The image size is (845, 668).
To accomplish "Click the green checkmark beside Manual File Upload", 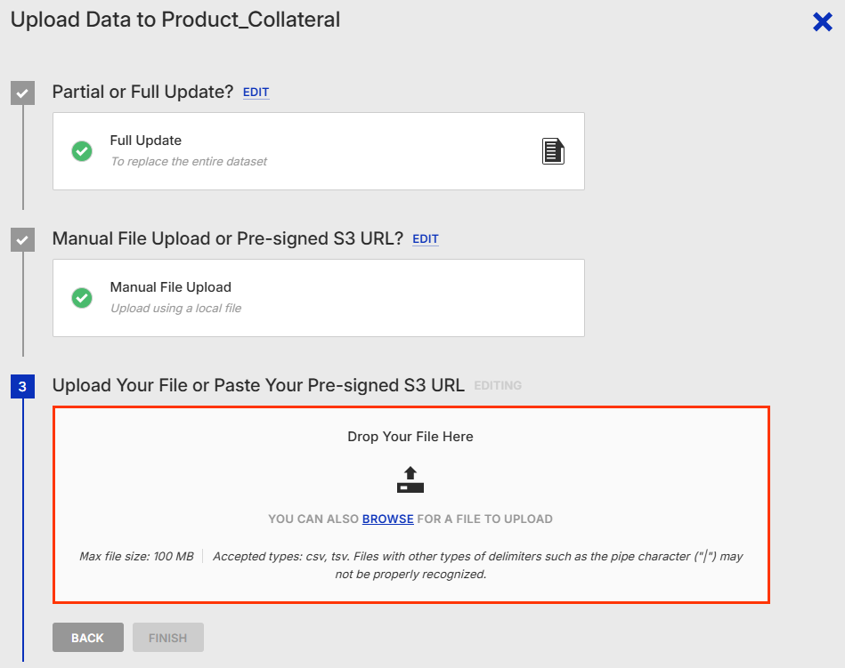I will (x=82, y=298).
